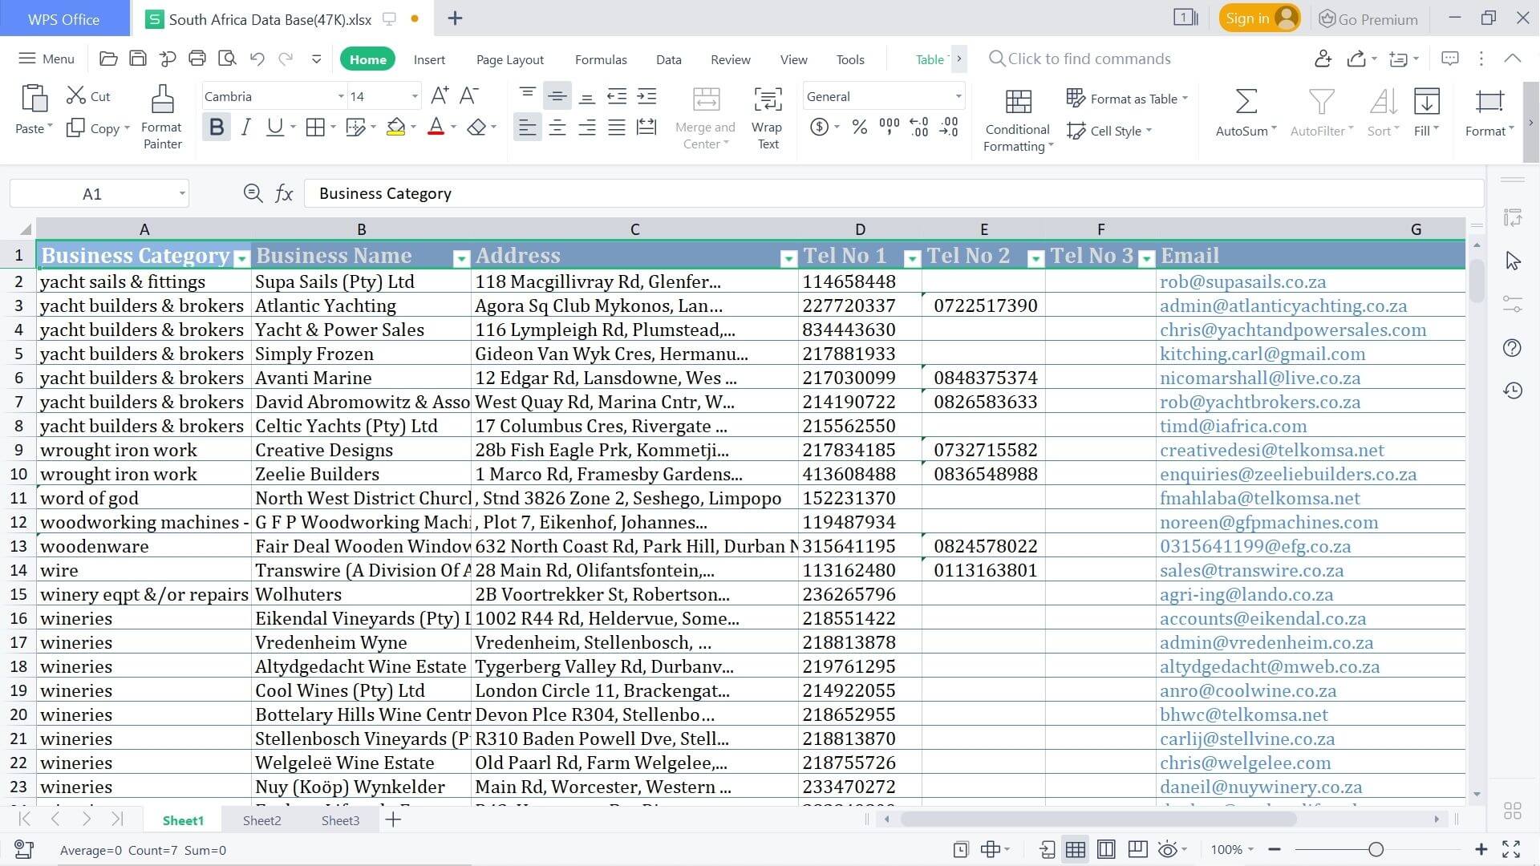Click the AutoFilter funnel icon
1540x866 pixels.
point(1321,102)
